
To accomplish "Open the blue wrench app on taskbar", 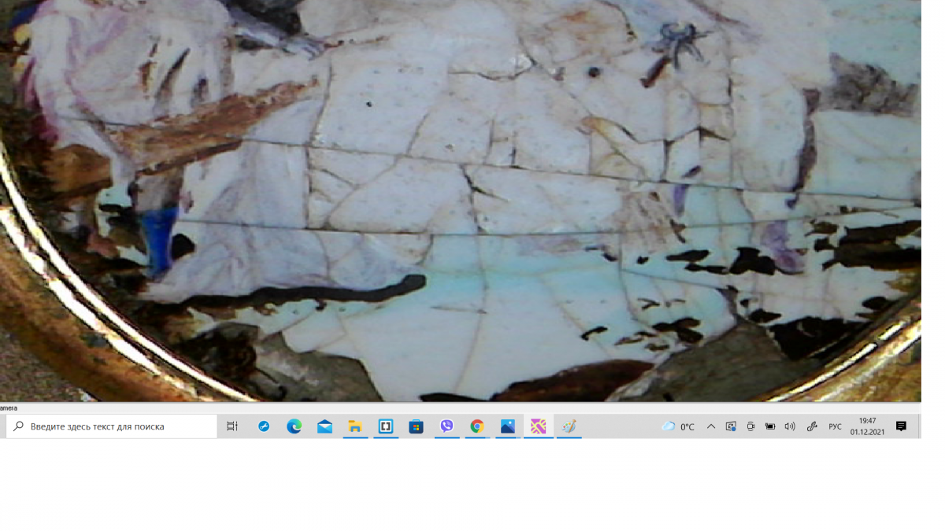I will 264,426.
